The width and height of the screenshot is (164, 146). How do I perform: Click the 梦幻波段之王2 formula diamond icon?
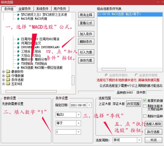(x=18, y=15)
